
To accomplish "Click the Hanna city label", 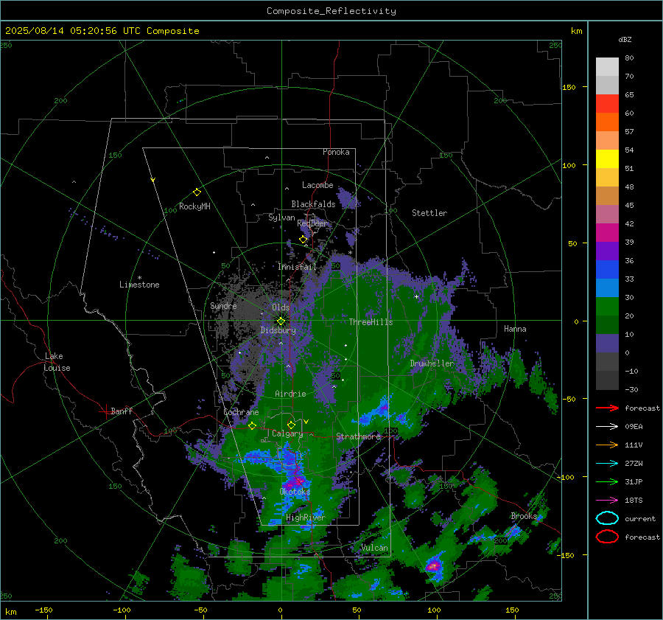I will coord(515,329).
